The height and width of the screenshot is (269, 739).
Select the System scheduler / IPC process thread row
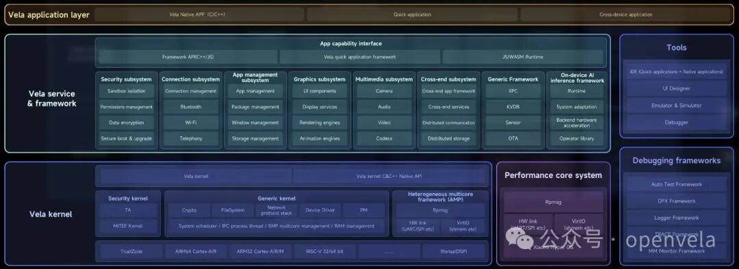tap(276, 226)
